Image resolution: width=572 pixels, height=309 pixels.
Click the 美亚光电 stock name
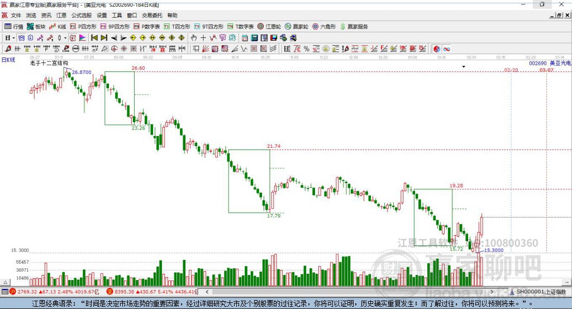560,63
